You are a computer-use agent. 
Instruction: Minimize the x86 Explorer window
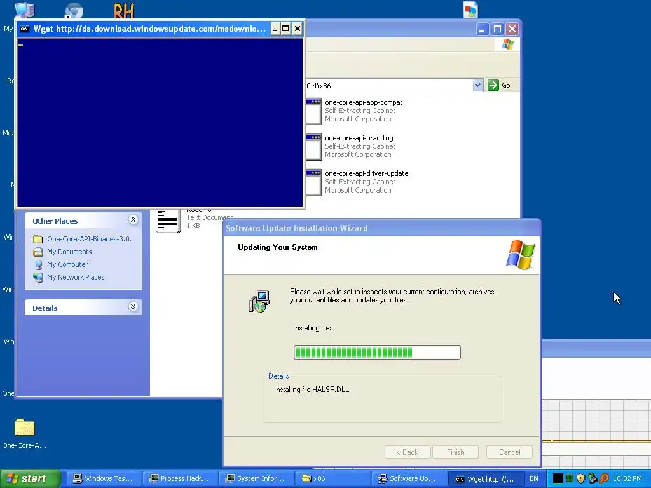pos(482,29)
